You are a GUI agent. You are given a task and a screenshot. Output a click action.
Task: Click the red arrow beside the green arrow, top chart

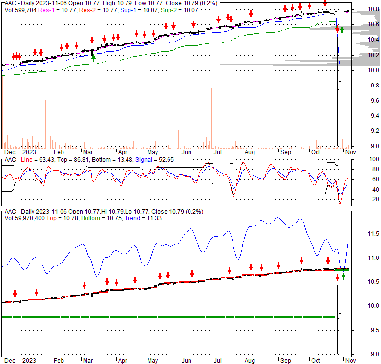(x=337, y=30)
